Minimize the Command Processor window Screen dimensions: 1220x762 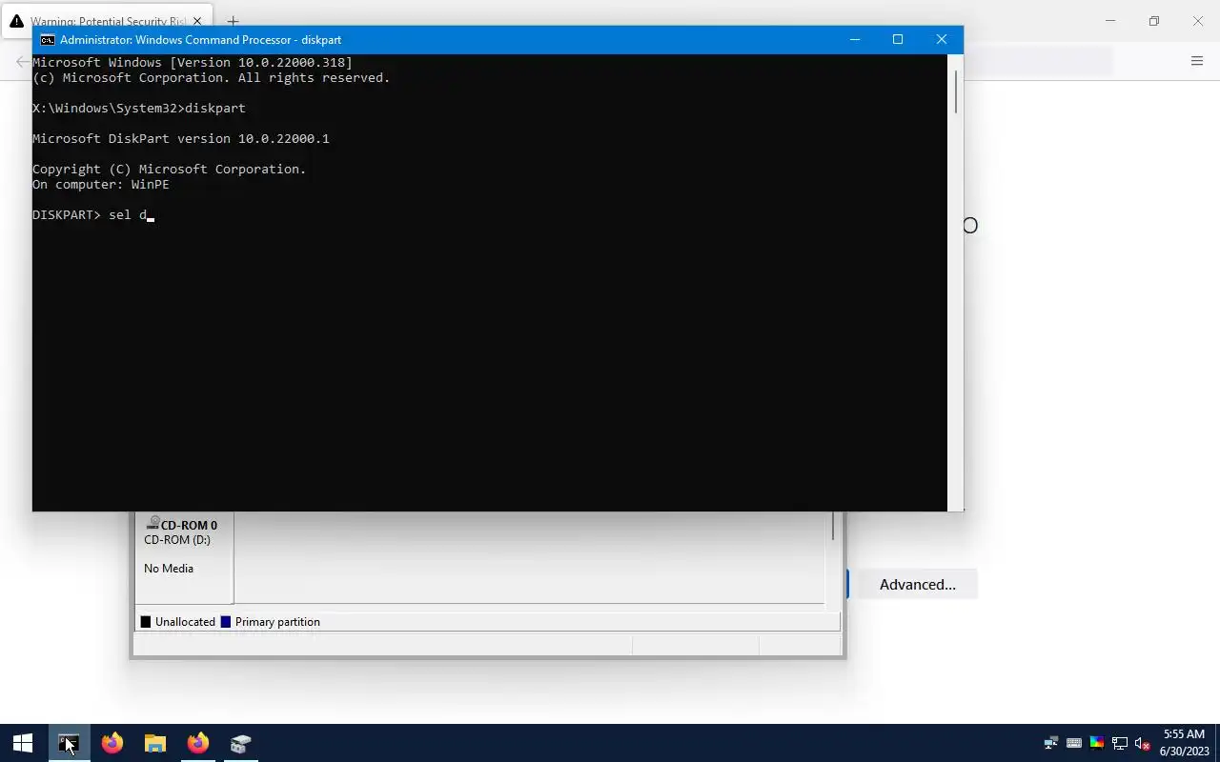tap(855, 39)
